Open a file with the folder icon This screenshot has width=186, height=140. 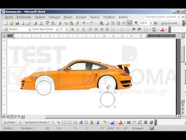[x=12, y=23]
